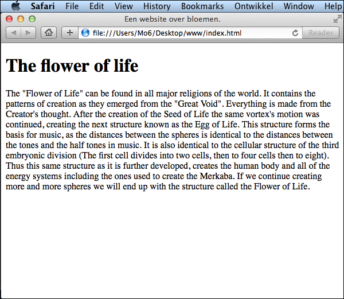Open the View menu
Image resolution: width=344 pixels, height=299 pixels.
click(x=123, y=6)
